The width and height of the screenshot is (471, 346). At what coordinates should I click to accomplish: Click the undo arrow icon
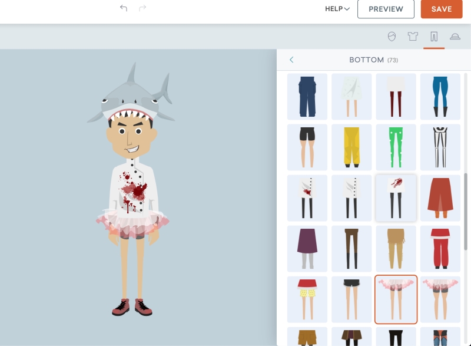pos(124,8)
